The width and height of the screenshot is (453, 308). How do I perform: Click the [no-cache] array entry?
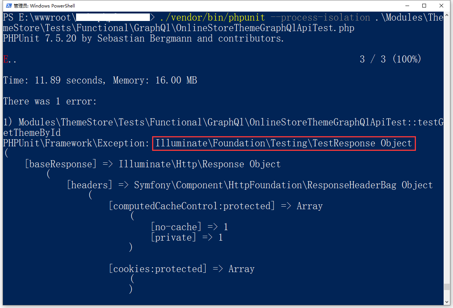tap(176, 227)
